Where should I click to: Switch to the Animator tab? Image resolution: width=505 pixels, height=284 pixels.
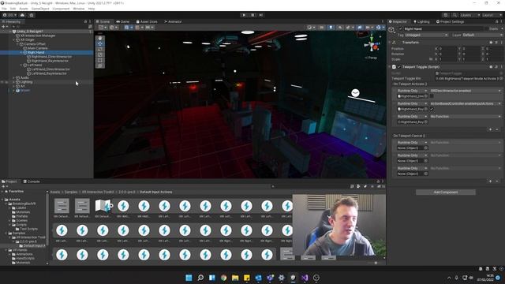(x=173, y=21)
